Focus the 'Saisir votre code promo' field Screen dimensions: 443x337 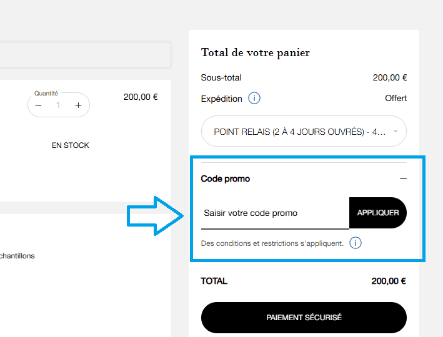pos(275,213)
